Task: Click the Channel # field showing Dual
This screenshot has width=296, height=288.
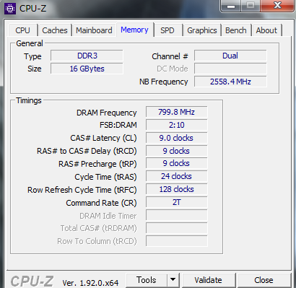Action: (x=230, y=56)
